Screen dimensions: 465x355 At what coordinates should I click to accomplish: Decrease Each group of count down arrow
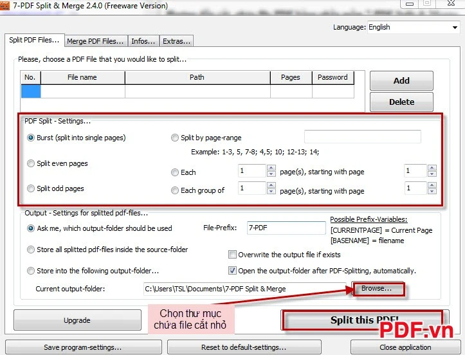271,191
